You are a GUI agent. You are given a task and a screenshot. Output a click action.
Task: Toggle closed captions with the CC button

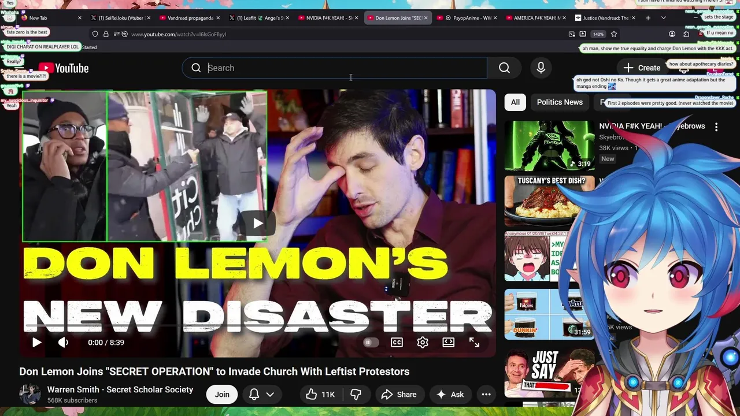point(397,342)
